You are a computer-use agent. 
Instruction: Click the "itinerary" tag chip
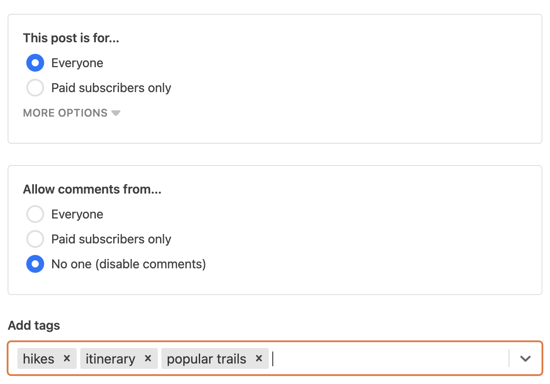(x=110, y=358)
